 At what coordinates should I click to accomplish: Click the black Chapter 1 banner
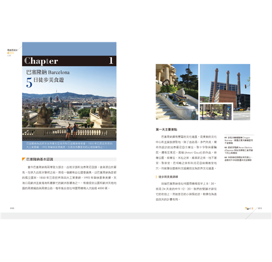pyautogui.click(x=69, y=61)
